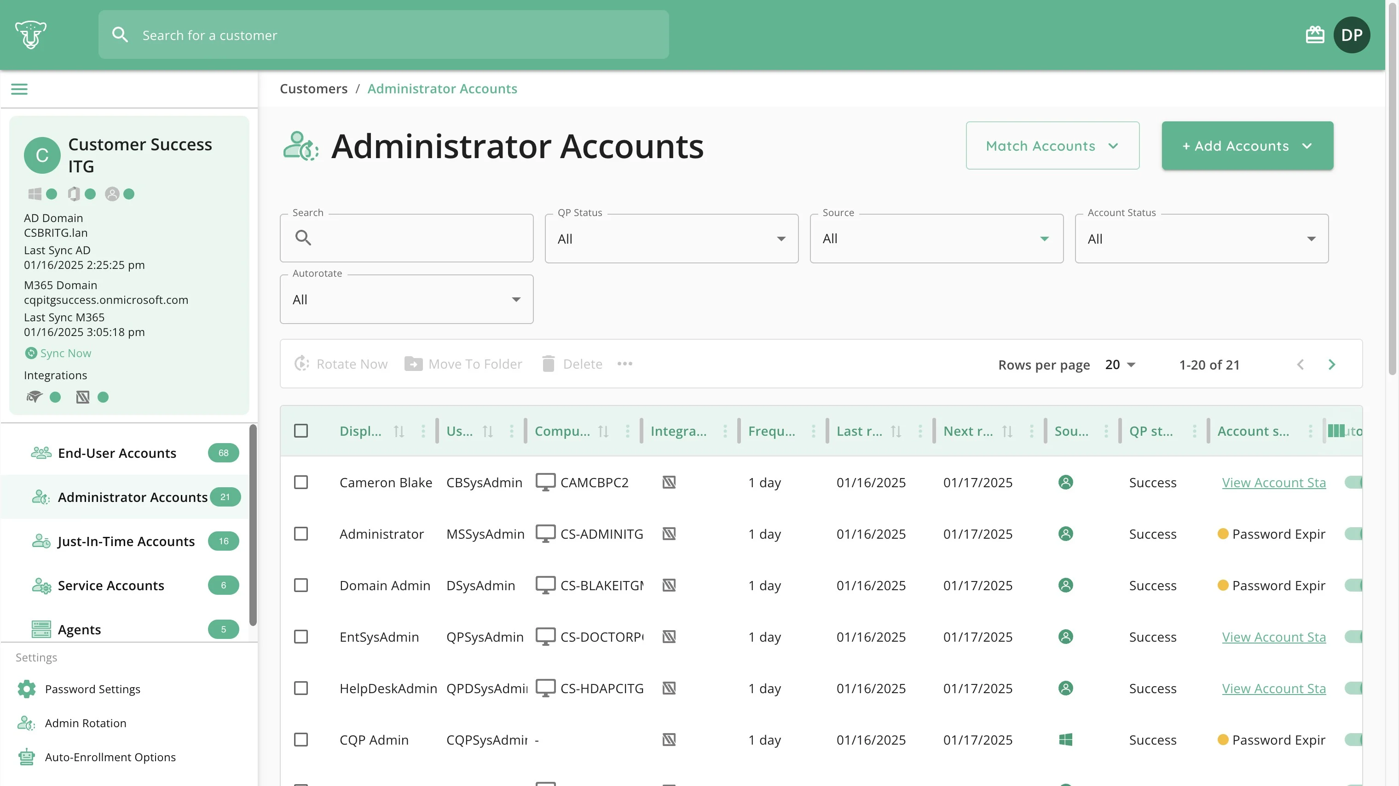The width and height of the screenshot is (1399, 786).
Task: Click computer icon beside CS-DOCTORPC
Action: coord(545,636)
